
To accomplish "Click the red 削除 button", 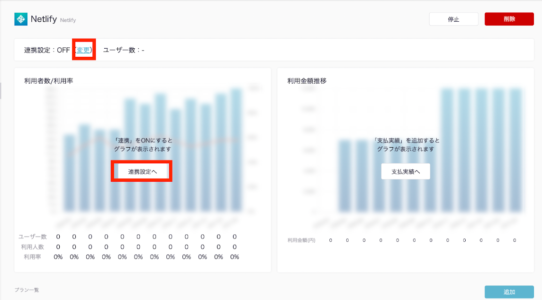I will (509, 19).
